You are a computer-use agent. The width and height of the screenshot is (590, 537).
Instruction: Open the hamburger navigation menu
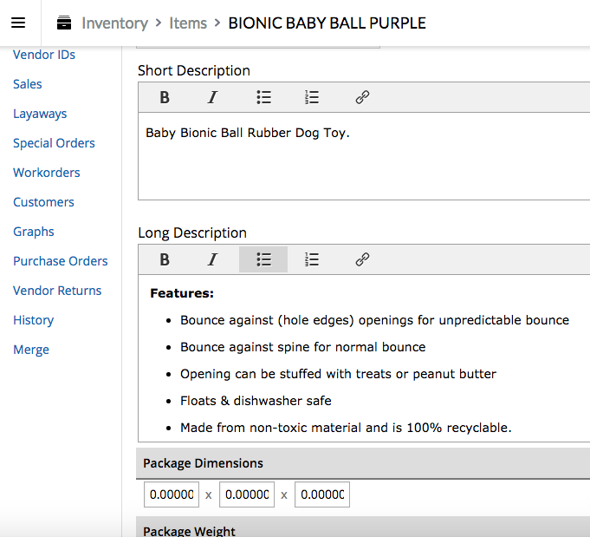click(x=18, y=23)
